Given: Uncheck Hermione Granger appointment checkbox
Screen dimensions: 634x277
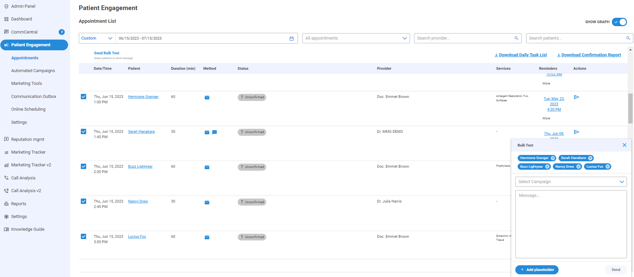Looking at the screenshot, I should [83, 97].
